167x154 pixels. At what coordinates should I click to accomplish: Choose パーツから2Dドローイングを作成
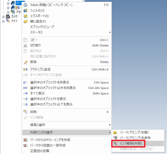point(67,140)
